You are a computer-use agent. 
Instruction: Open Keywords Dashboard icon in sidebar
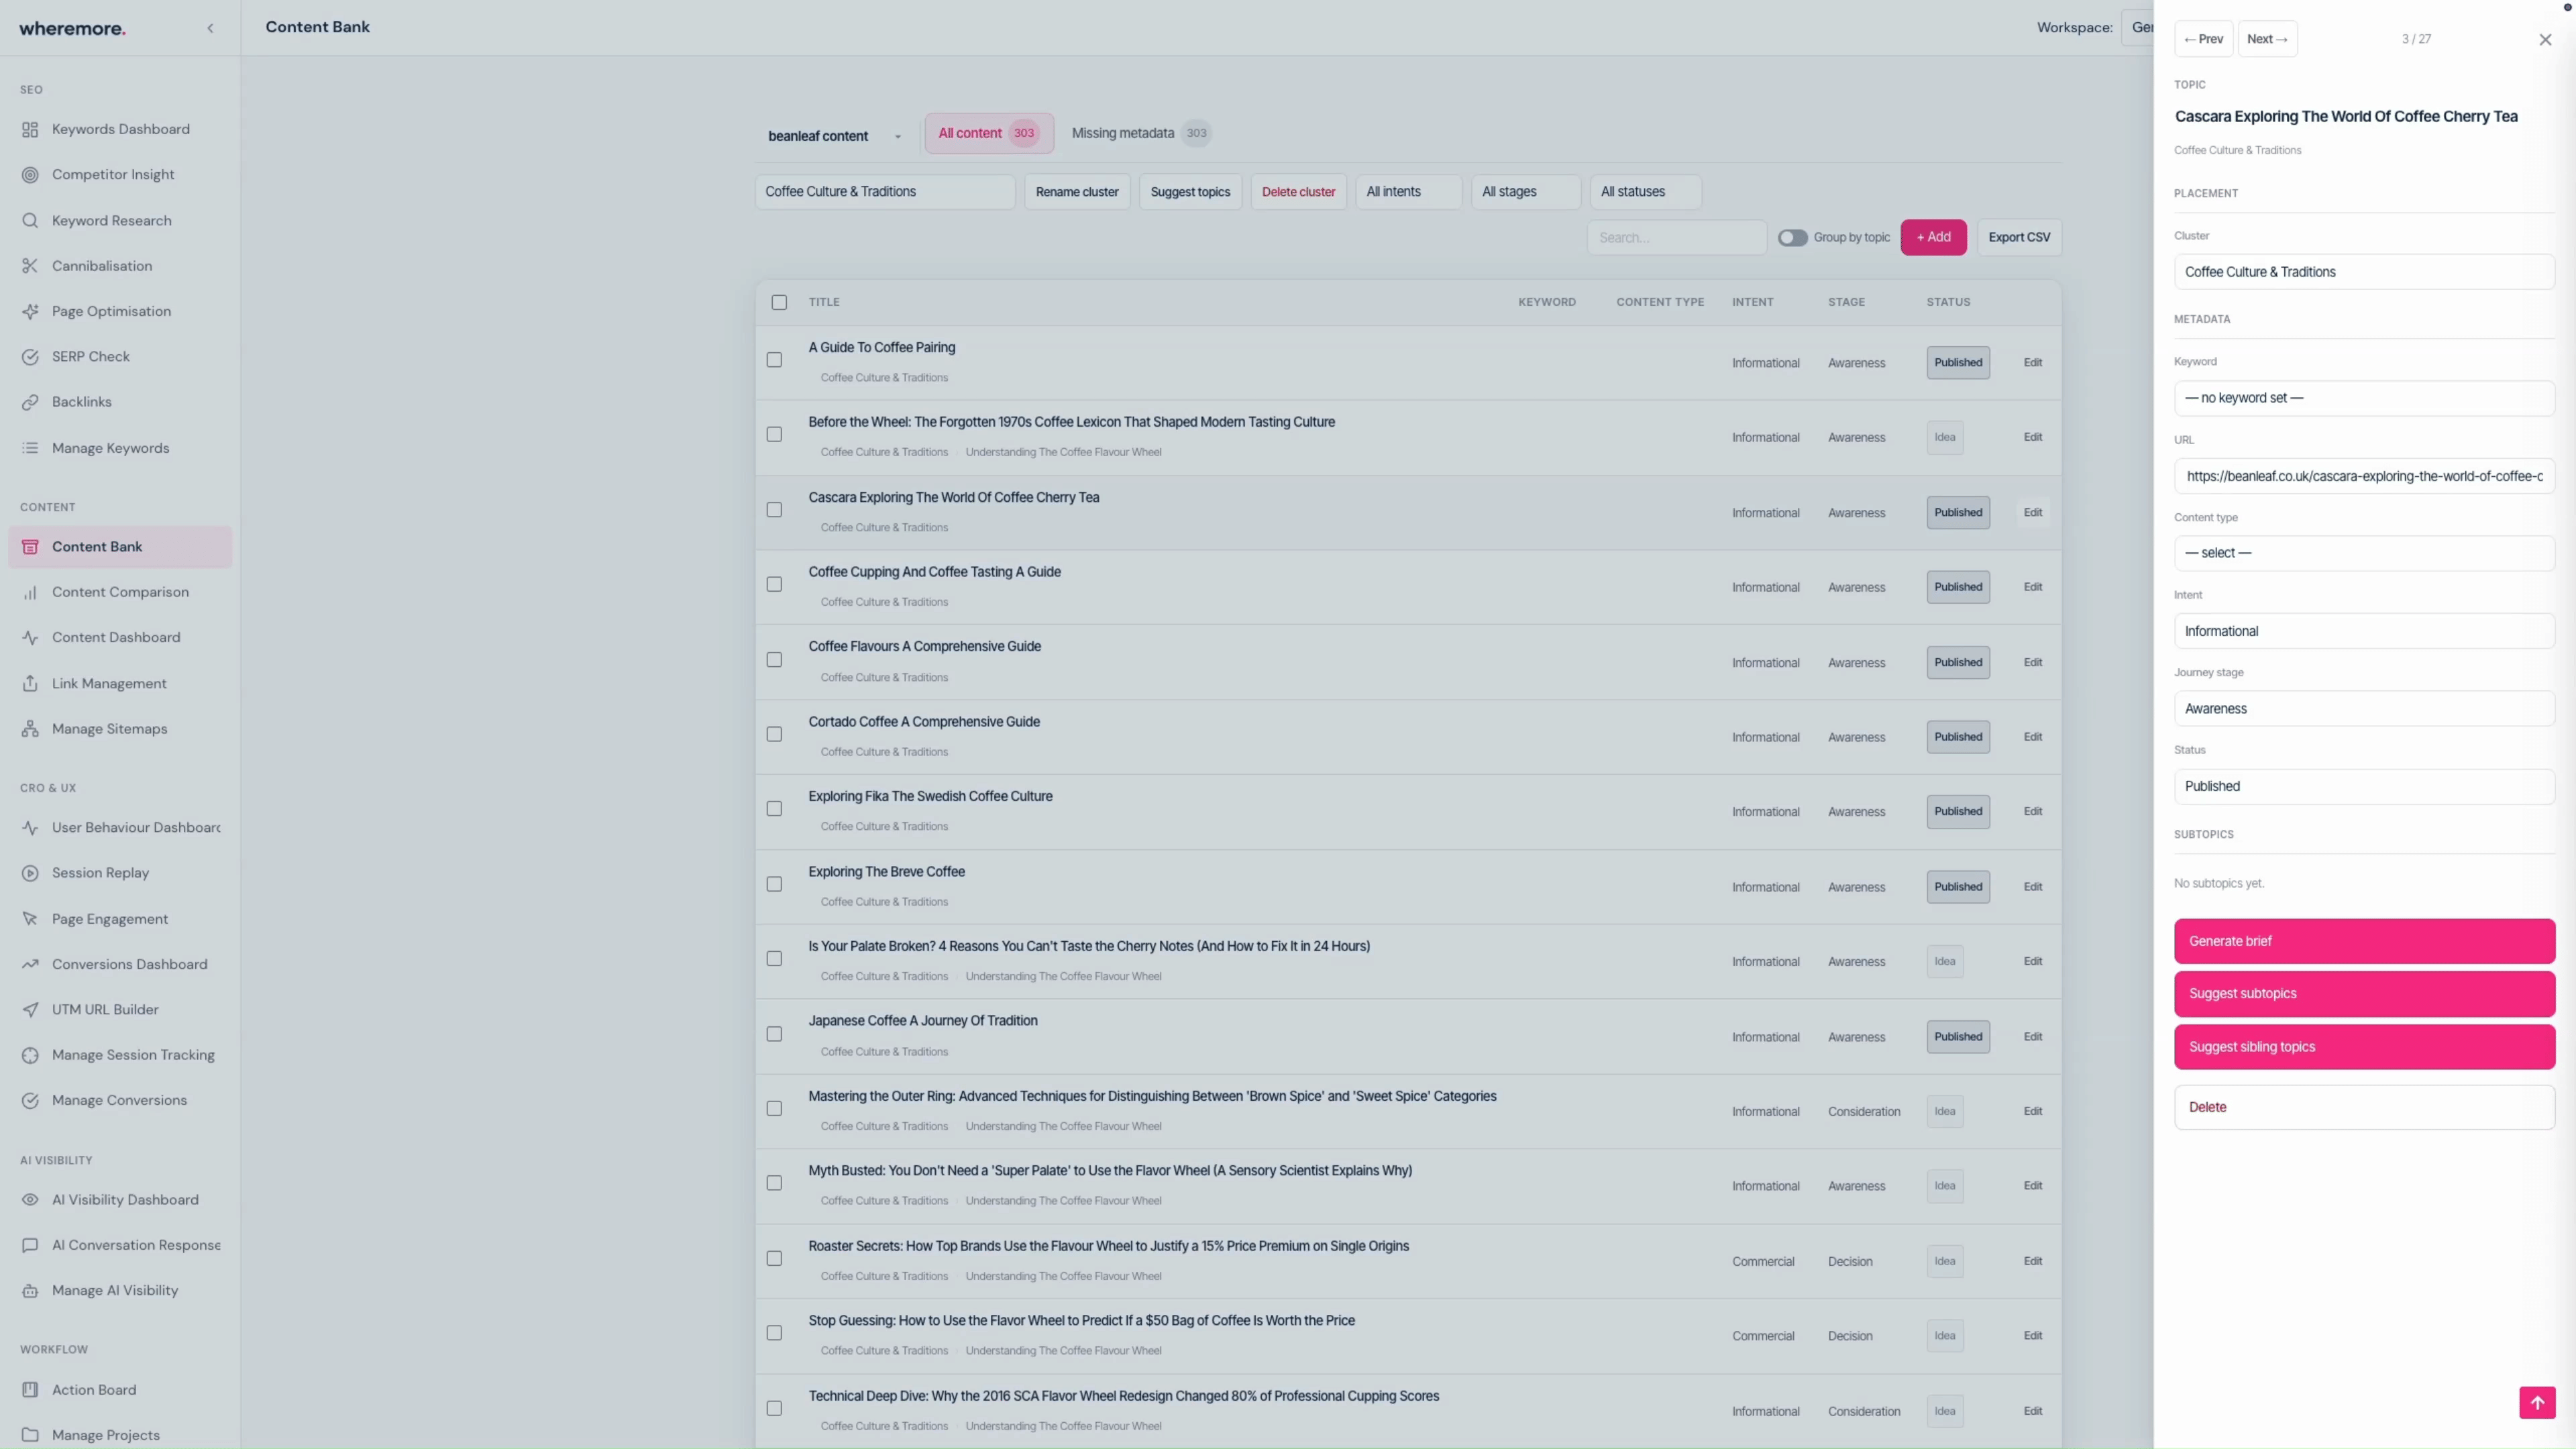30,129
